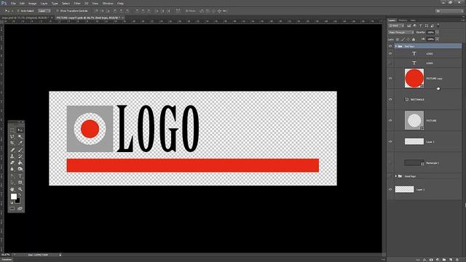The height and width of the screenshot is (262, 466).
Task: Select the Eyedropper tool
Action: click(x=20, y=143)
